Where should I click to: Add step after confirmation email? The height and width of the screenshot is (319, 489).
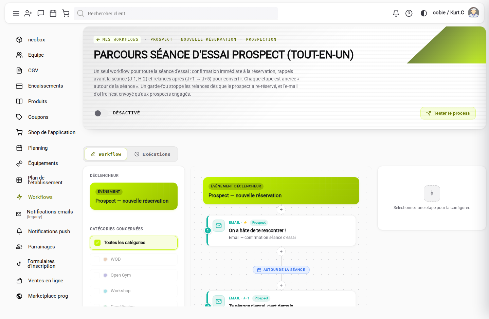(x=281, y=251)
